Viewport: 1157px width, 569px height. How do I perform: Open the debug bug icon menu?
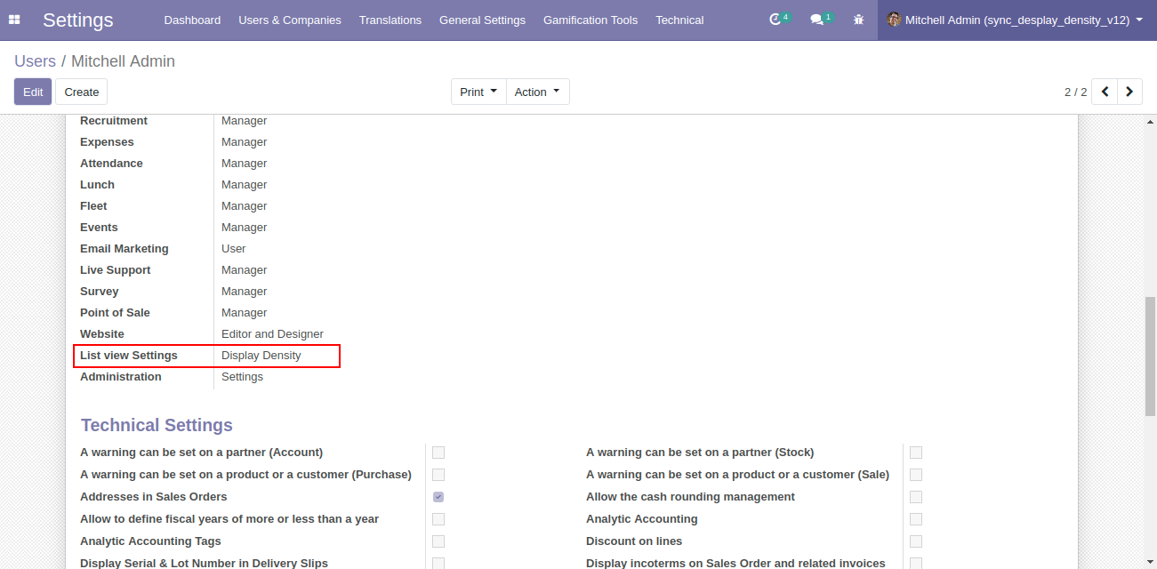[x=858, y=20]
